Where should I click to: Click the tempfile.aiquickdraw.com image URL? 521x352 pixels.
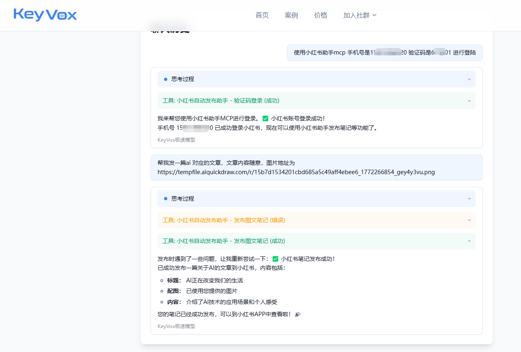point(296,172)
